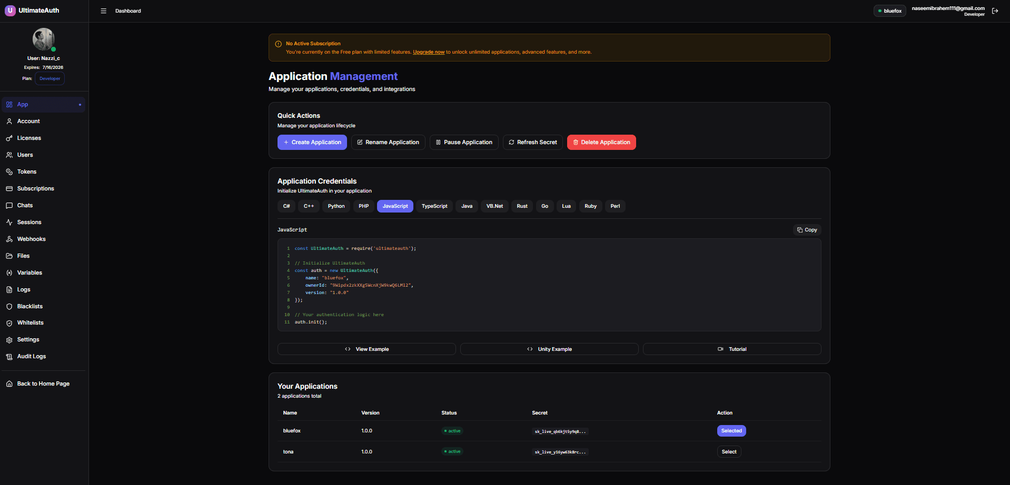Viewport: 1010px width, 485px height.
Task: Click the logout icon in the top bar
Action: 995,10
